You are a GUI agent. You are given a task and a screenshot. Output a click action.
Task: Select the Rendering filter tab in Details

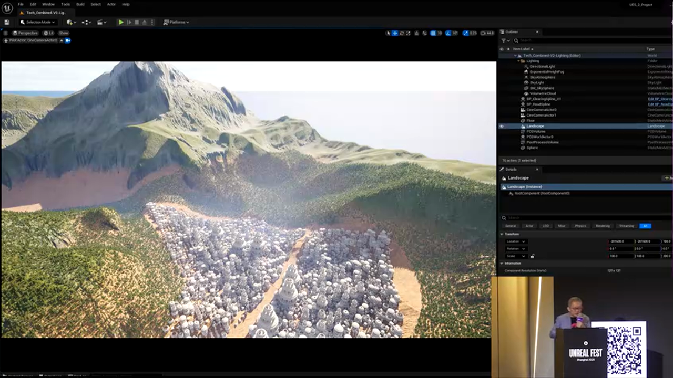point(603,226)
